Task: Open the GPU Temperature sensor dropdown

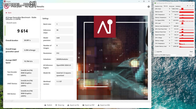Action: (170, 15)
